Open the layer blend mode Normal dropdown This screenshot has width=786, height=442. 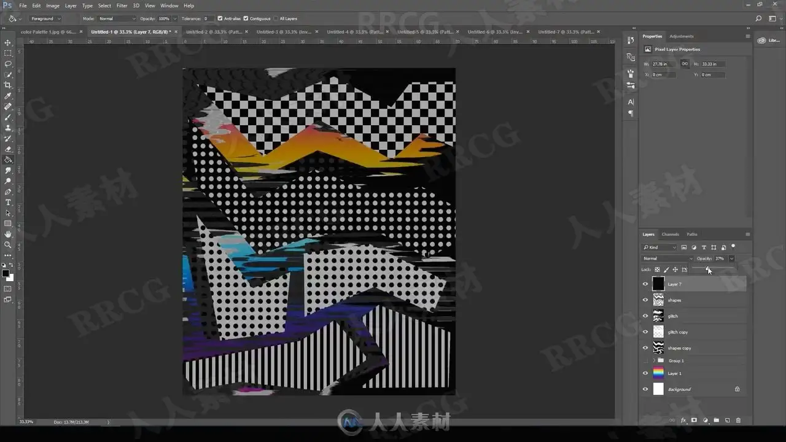coord(667,258)
